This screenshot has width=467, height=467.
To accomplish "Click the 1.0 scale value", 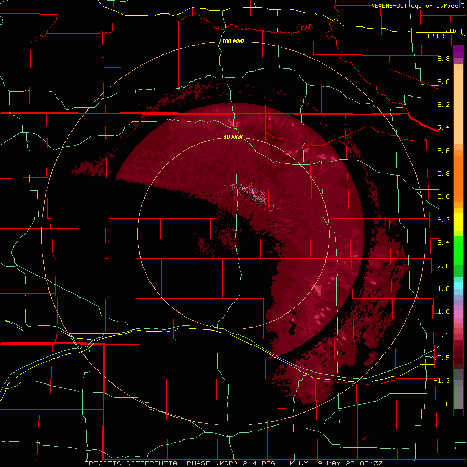I will [444, 312].
